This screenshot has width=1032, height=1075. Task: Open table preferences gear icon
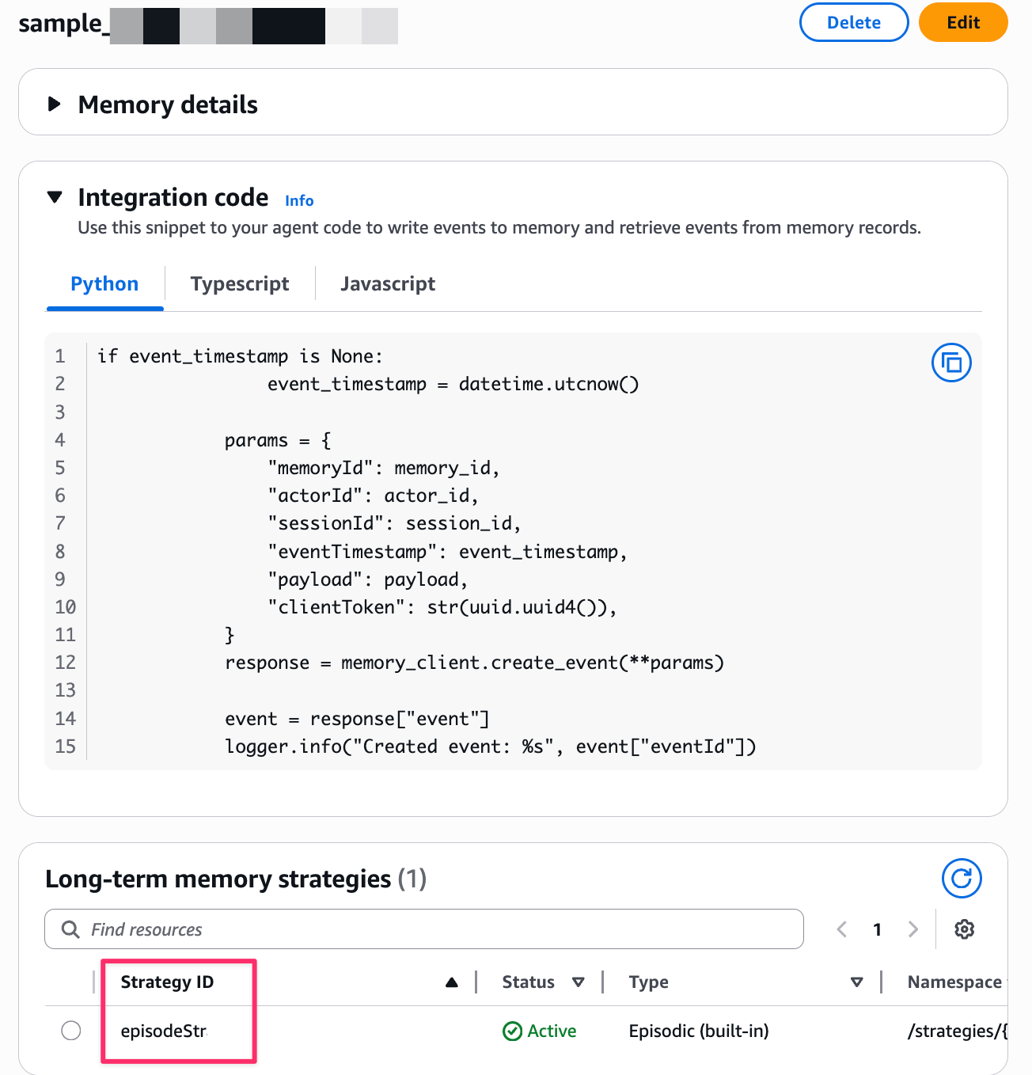(x=964, y=929)
